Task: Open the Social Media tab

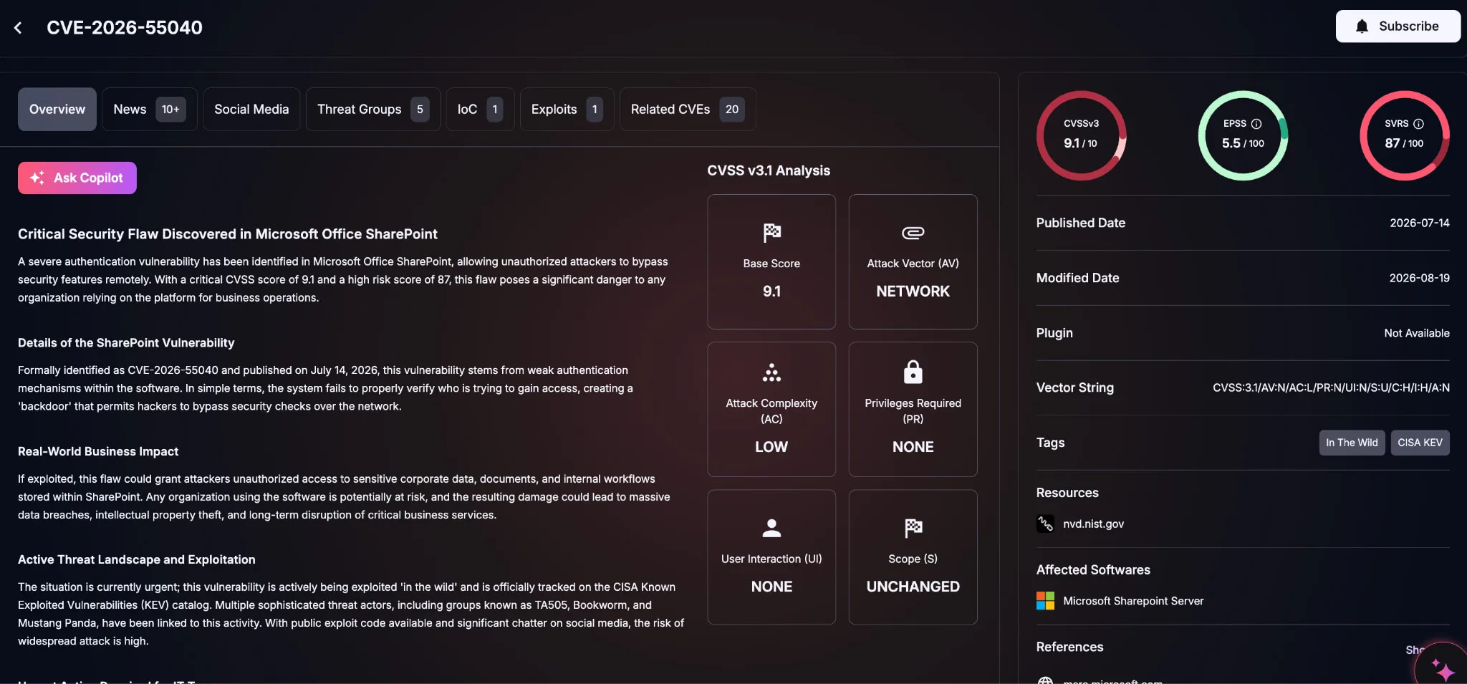Action: tap(251, 109)
